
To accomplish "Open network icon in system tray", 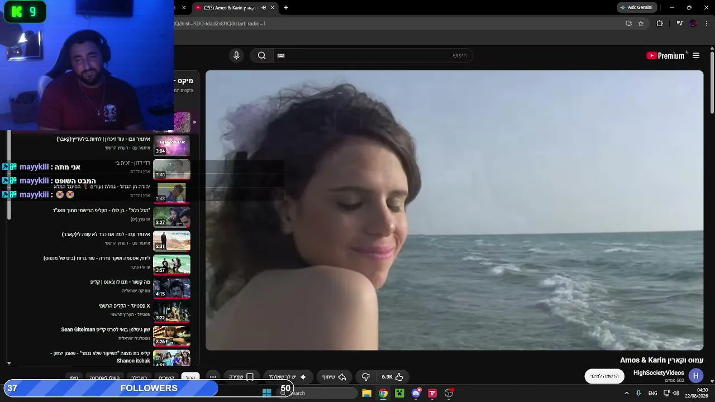I will pos(666,393).
